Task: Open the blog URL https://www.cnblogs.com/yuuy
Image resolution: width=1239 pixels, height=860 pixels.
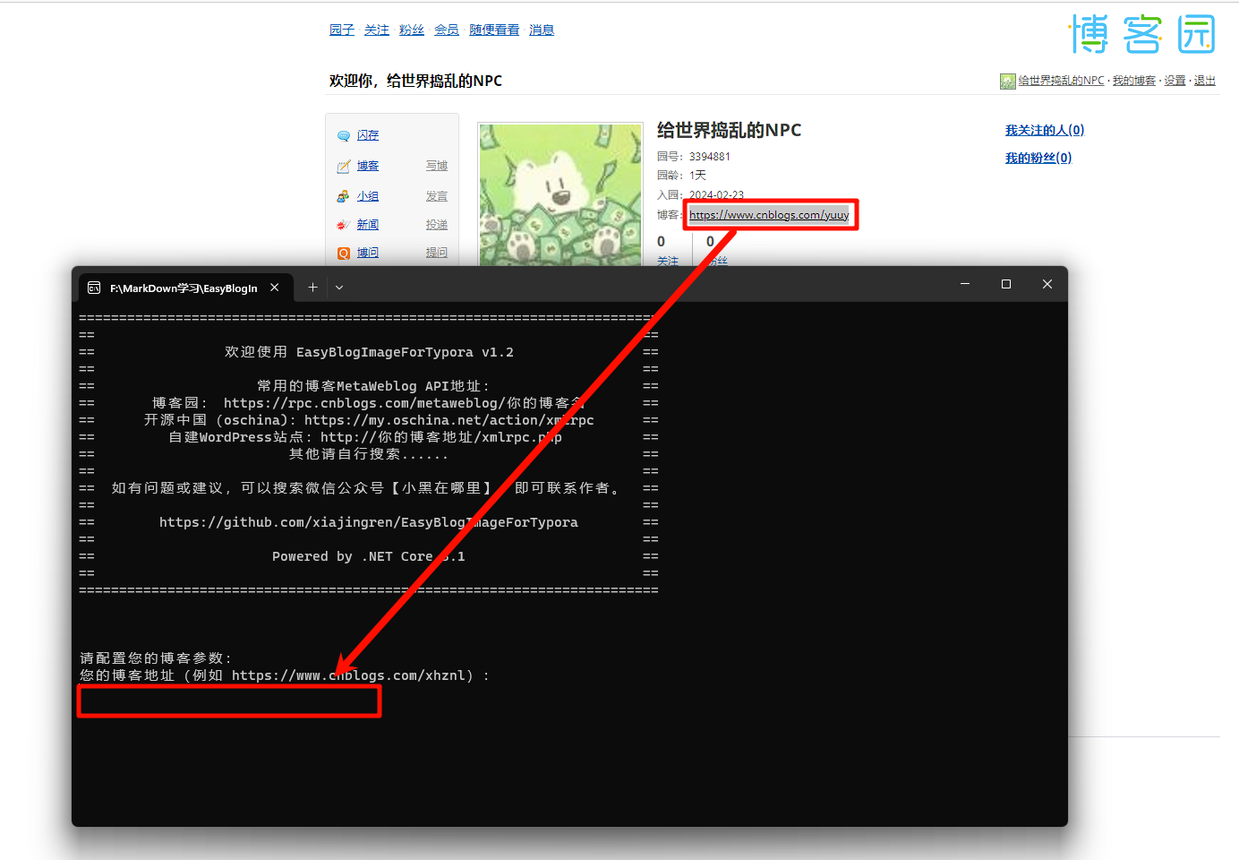Action: (x=769, y=215)
